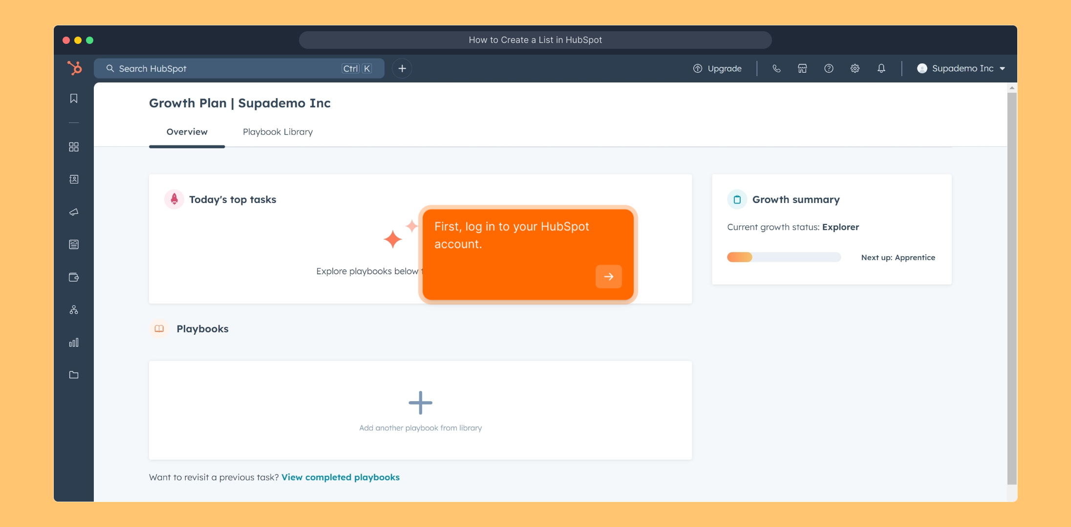
Task: Open the Content sidebar icon
Action: pyautogui.click(x=74, y=244)
